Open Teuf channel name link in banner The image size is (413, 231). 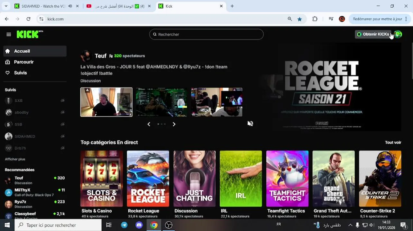pyautogui.click(x=100, y=56)
